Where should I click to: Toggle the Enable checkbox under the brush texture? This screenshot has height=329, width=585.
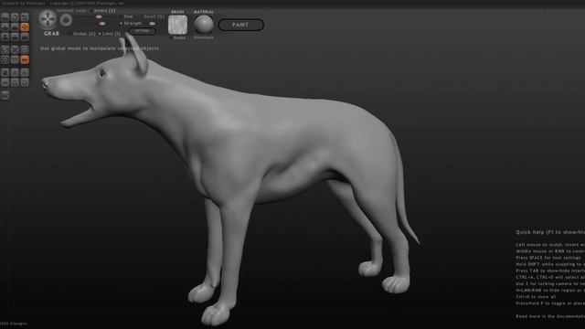pos(177,37)
